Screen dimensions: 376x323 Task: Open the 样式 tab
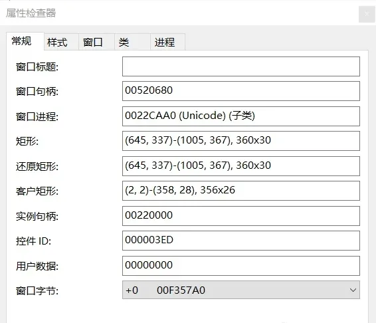click(x=61, y=42)
